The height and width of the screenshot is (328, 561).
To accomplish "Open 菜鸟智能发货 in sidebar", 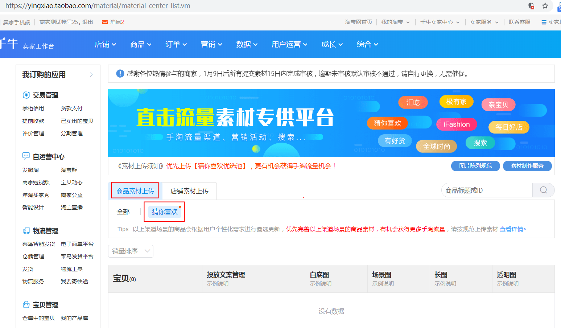I will pos(38,244).
